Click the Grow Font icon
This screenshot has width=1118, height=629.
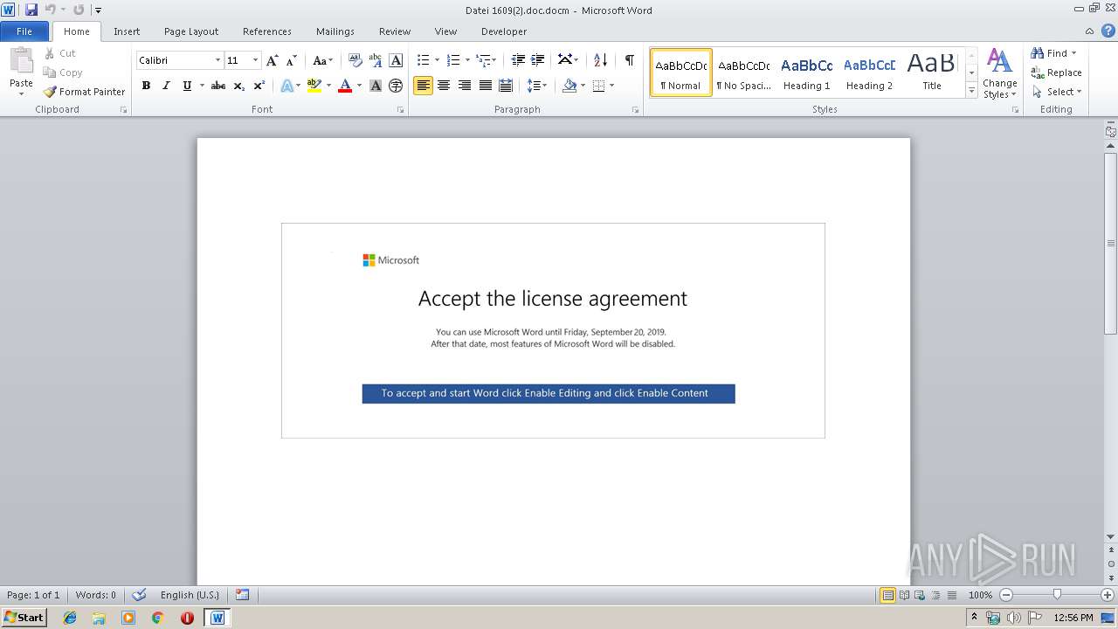(273, 60)
